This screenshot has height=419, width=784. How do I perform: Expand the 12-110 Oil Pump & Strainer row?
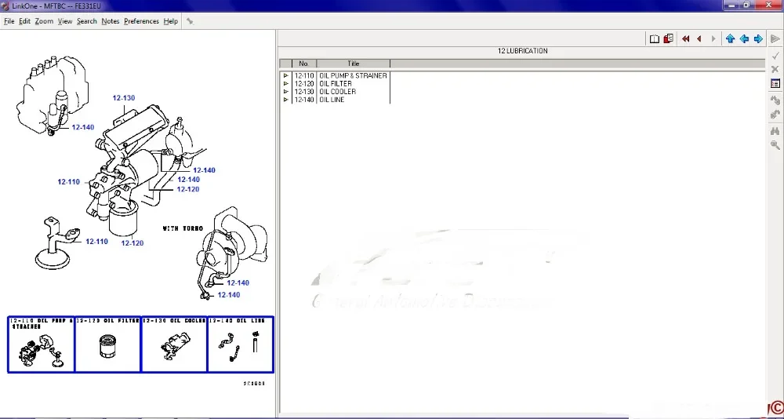(x=286, y=75)
